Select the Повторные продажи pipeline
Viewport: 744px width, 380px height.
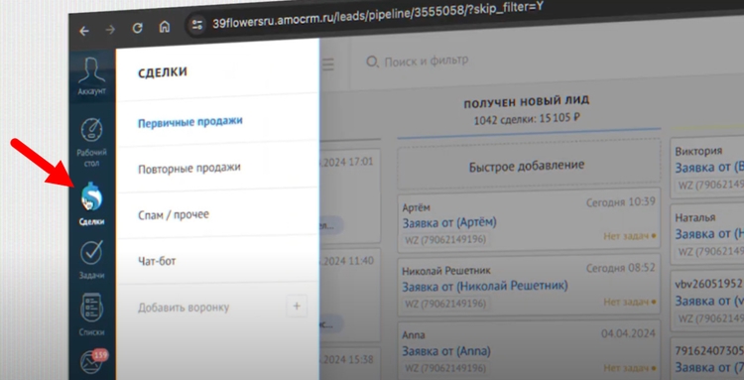point(189,169)
